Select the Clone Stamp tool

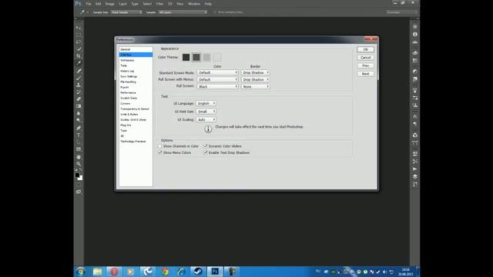(x=79, y=85)
